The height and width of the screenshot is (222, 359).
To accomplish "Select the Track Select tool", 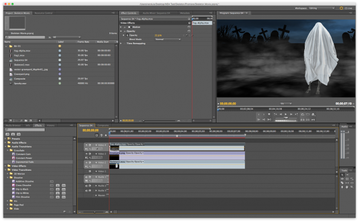I will 347,175.
